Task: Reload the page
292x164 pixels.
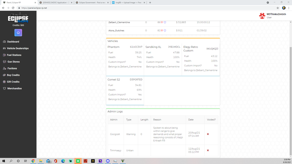Action: tap(13, 8)
